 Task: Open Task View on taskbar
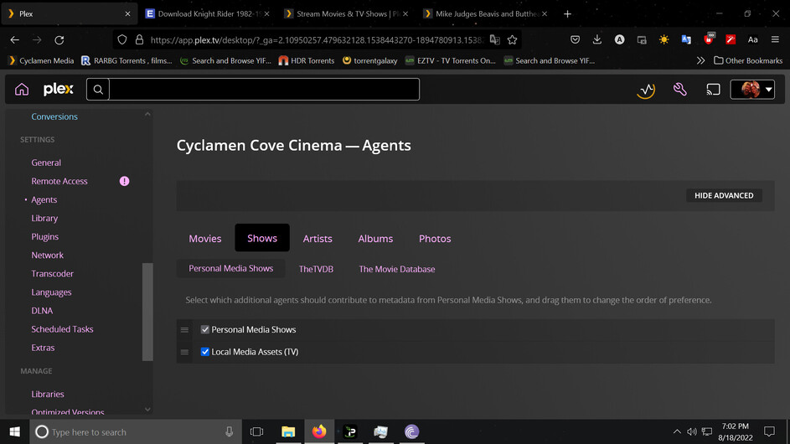click(256, 432)
